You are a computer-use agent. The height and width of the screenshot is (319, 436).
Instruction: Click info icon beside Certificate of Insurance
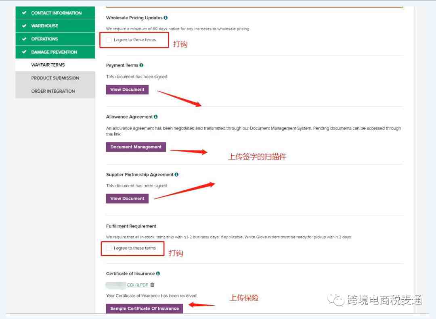(158, 273)
